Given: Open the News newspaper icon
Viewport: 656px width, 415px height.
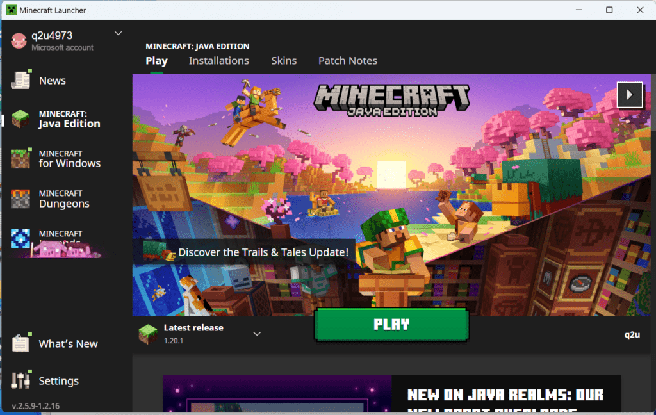Looking at the screenshot, I should pyautogui.click(x=20, y=80).
